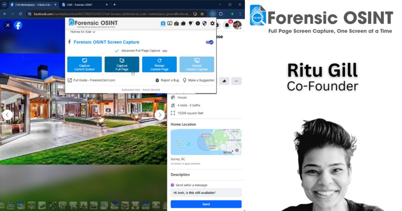The width and height of the screenshot is (402, 211).
Task: Open Advanced Full Page Capture info link
Action: click(x=165, y=51)
